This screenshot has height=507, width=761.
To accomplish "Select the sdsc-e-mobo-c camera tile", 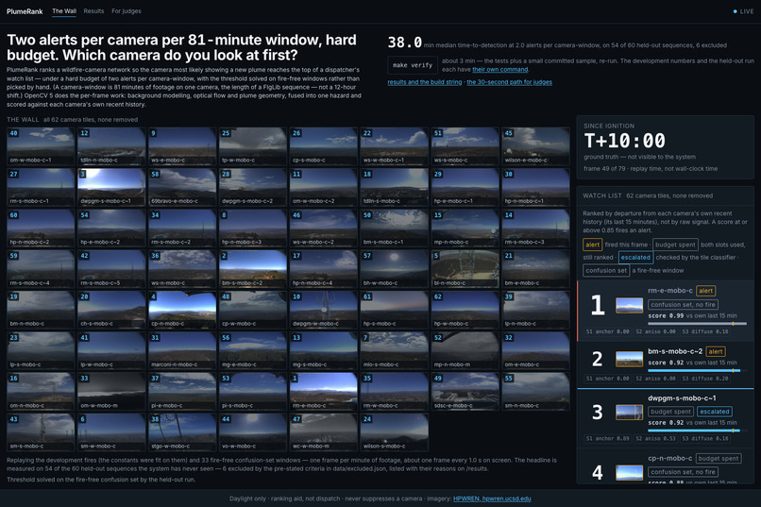I will pos(465,392).
